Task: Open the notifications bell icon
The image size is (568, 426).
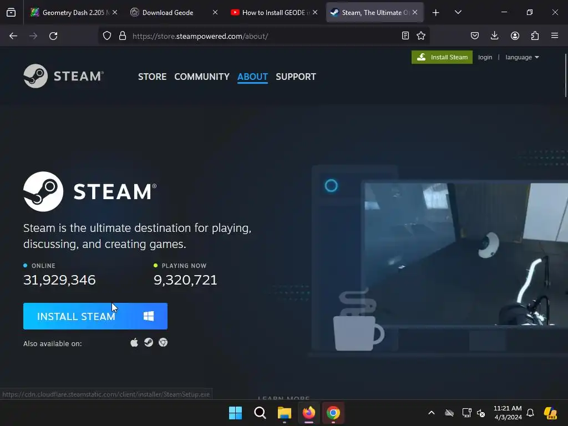Action: point(530,413)
